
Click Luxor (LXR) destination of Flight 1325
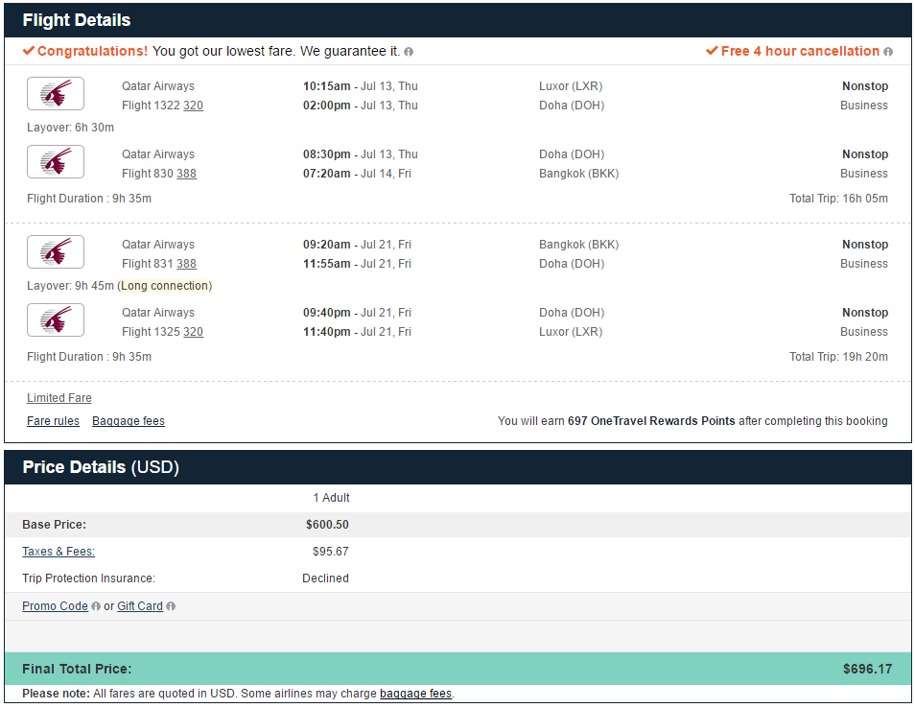point(571,332)
